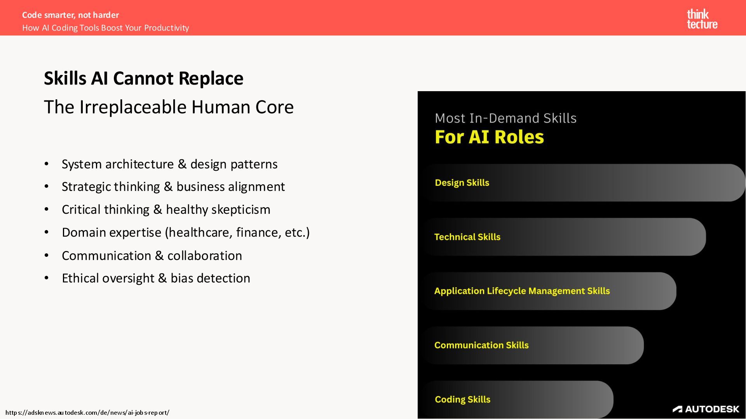Select the "Strategic thinking & business alignment" bullet

(x=173, y=187)
